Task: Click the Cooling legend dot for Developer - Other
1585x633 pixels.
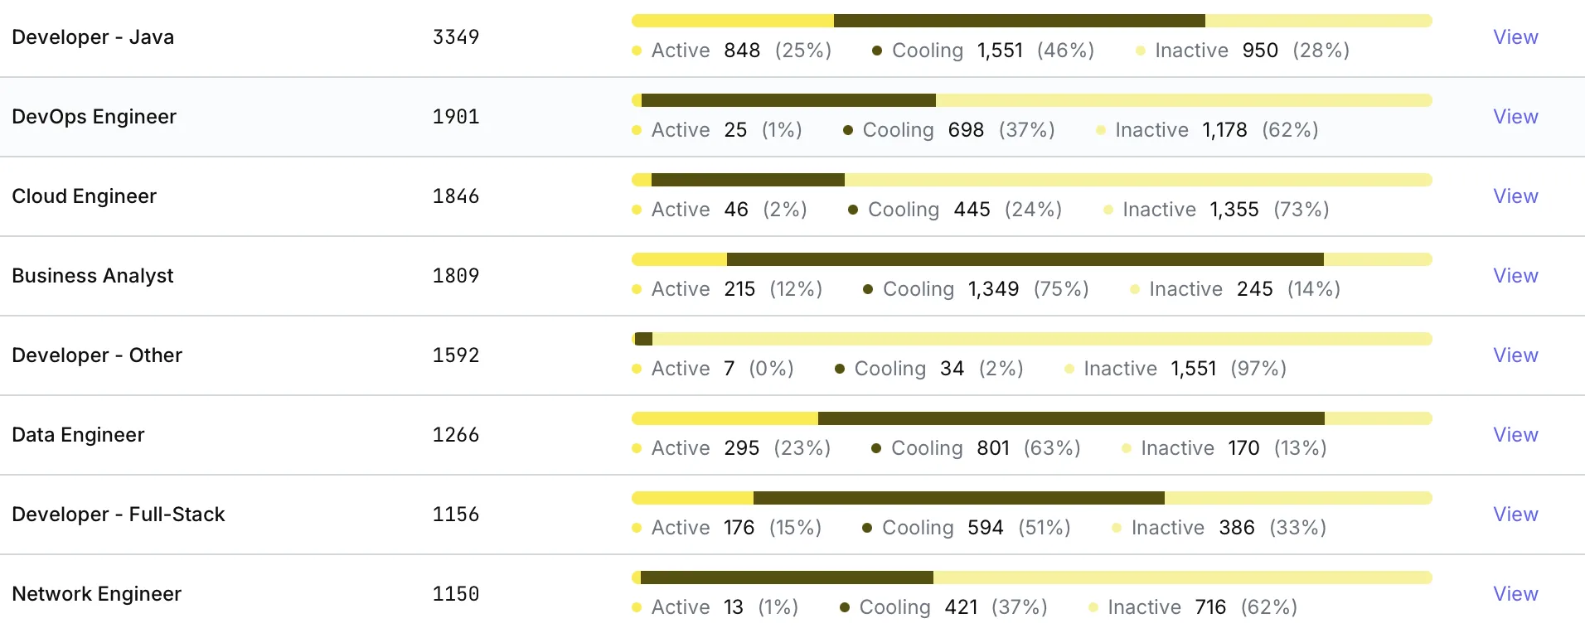Action: [x=840, y=369]
